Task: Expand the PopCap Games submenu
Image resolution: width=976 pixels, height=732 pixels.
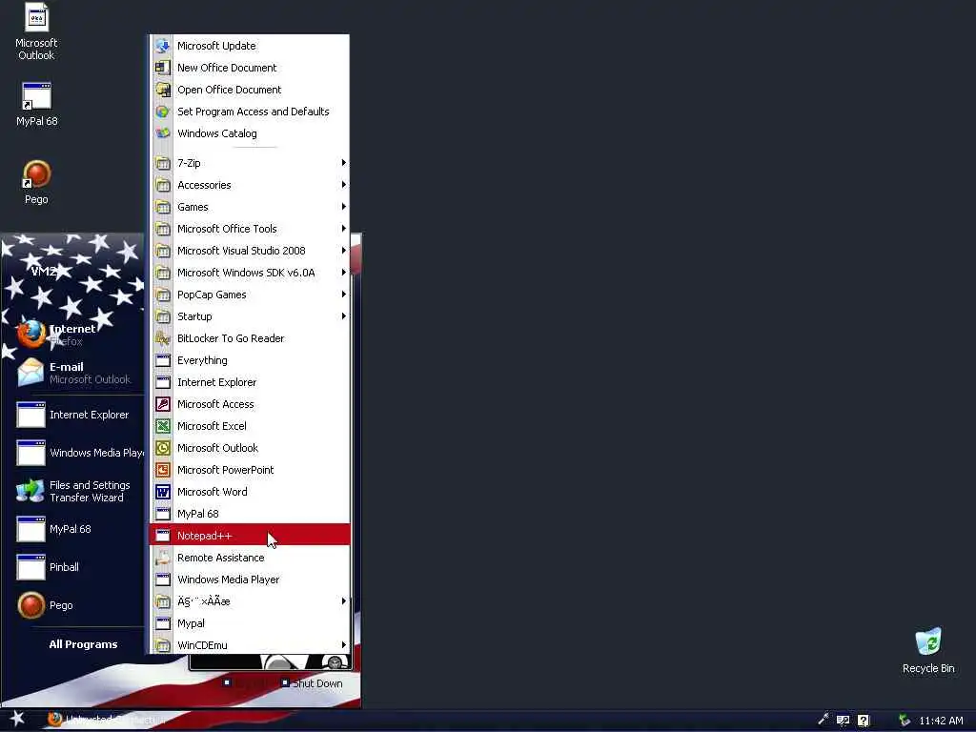Action: point(249,295)
